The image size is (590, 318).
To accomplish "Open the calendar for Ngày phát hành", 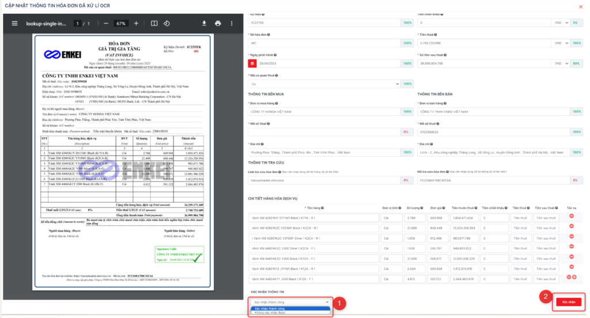I will pyautogui.click(x=252, y=63).
